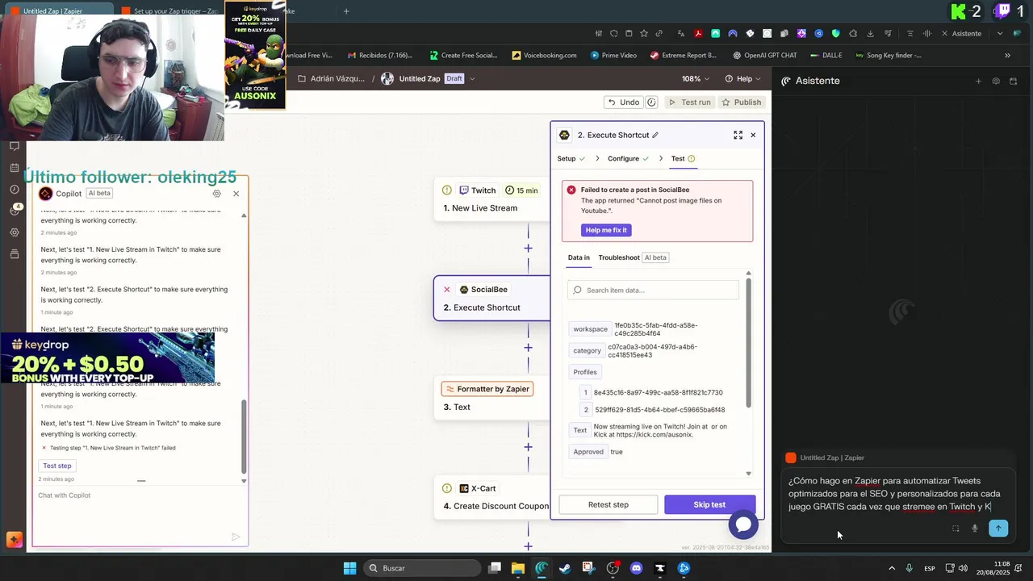This screenshot has width=1033, height=581.
Task: Click the microphone icon in Asistente input
Action: (975, 529)
